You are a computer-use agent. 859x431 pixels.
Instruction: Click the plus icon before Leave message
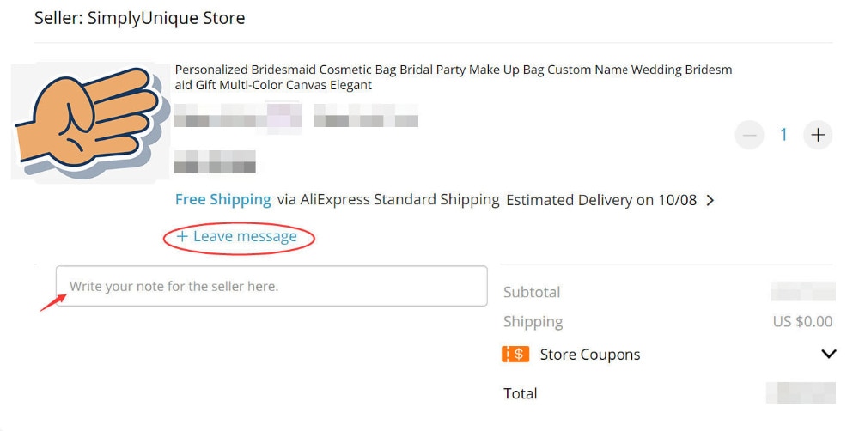182,237
